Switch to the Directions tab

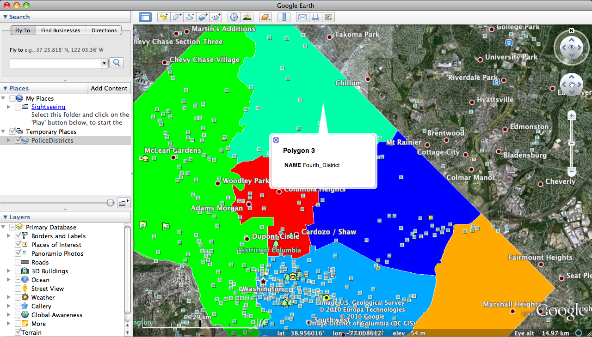click(x=104, y=30)
